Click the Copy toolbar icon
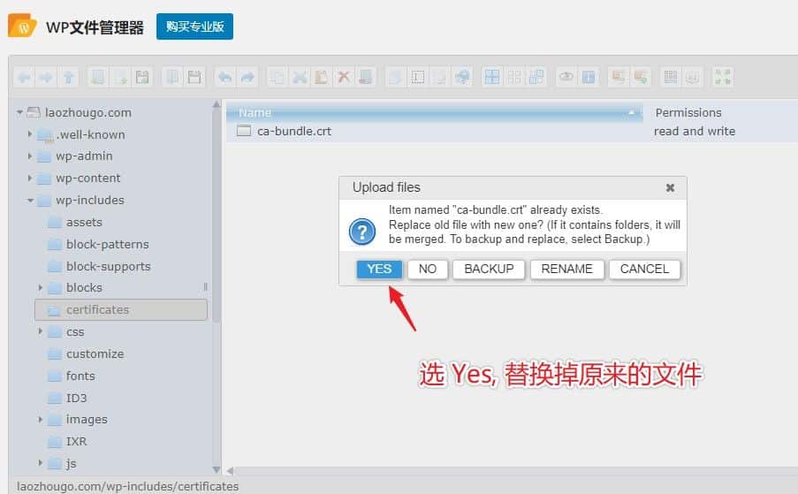The height and width of the screenshot is (494, 798). [x=277, y=78]
